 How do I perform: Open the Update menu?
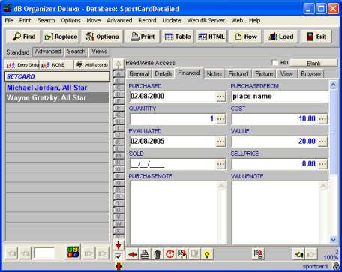[172, 20]
